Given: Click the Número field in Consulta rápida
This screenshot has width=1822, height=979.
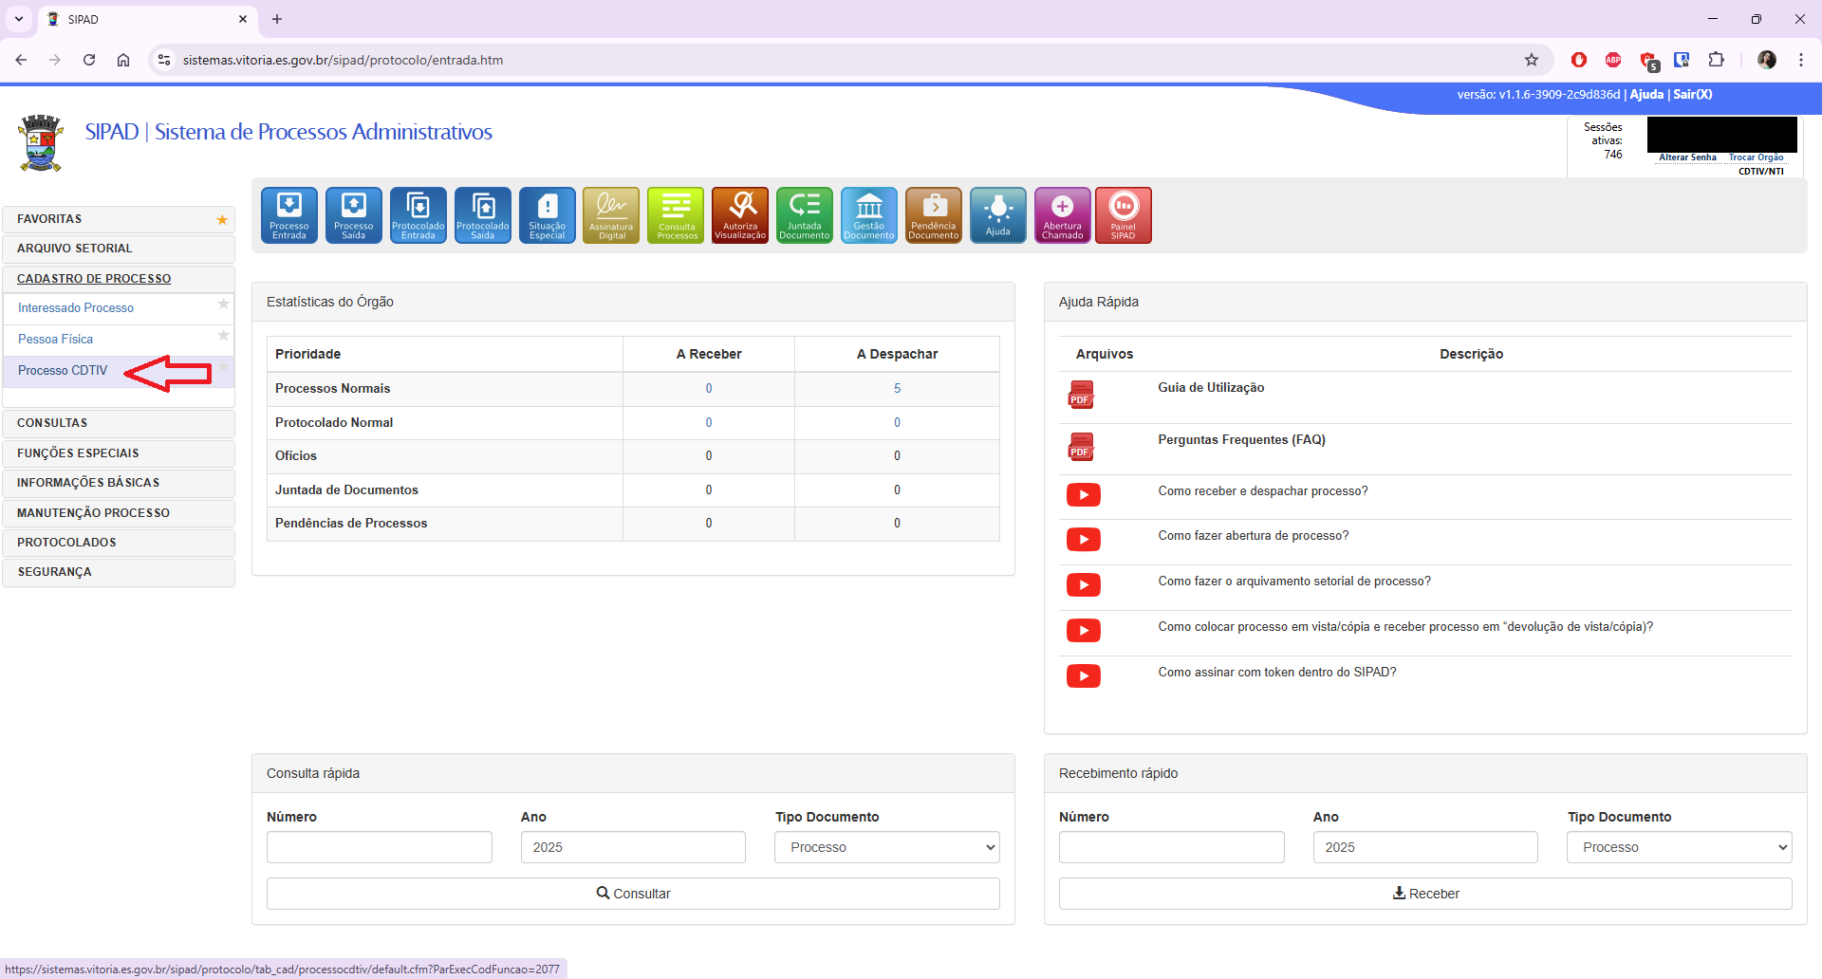Looking at the screenshot, I should 380,847.
